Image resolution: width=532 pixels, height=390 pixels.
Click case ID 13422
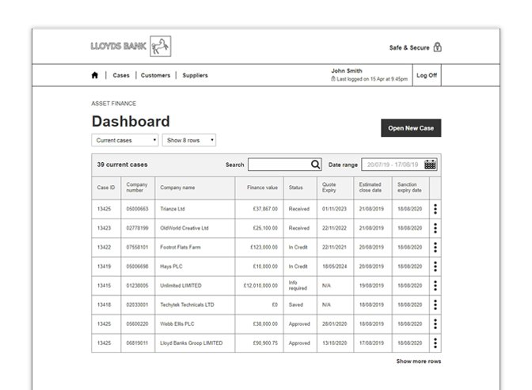(104, 248)
